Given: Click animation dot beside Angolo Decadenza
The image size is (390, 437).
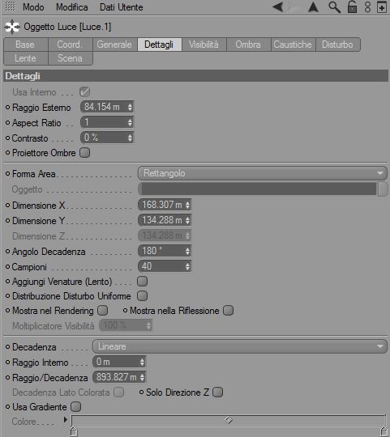Looking at the screenshot, I should coord(7,252).
